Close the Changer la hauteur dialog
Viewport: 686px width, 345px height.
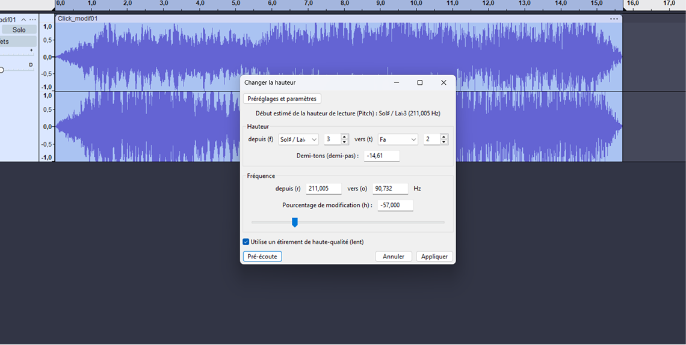point(443,82)
